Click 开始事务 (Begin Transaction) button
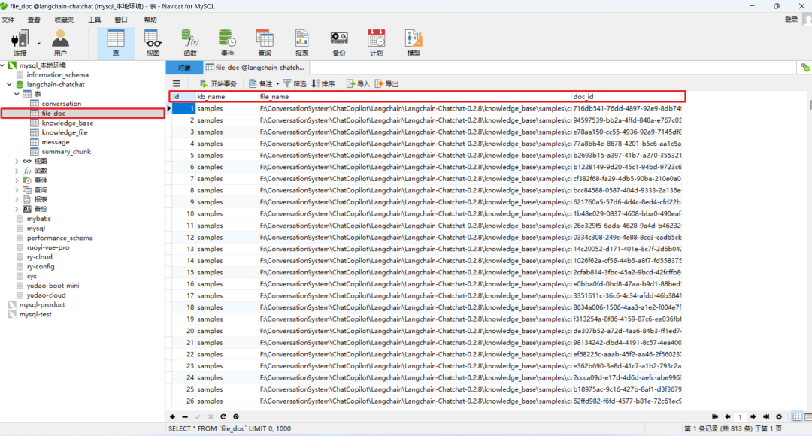 pos(218,83)
